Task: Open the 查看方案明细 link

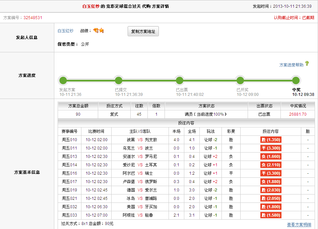Action: click(x=299, y=224)
